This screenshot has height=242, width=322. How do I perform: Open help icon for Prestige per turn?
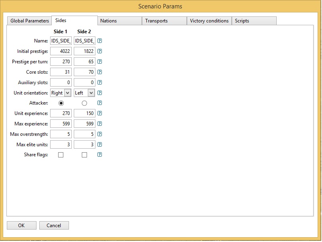[x=99, y=62]
